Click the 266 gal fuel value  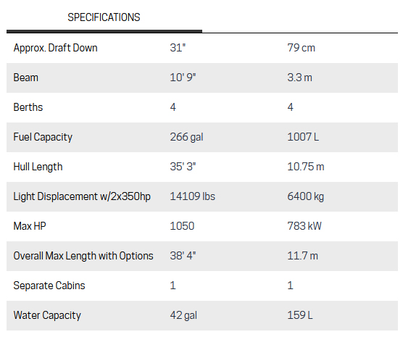coord(186,137)
